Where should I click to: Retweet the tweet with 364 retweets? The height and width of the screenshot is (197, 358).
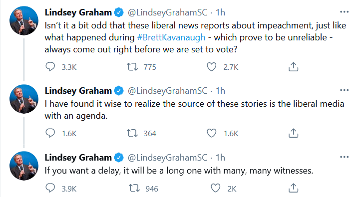point(132,133)
